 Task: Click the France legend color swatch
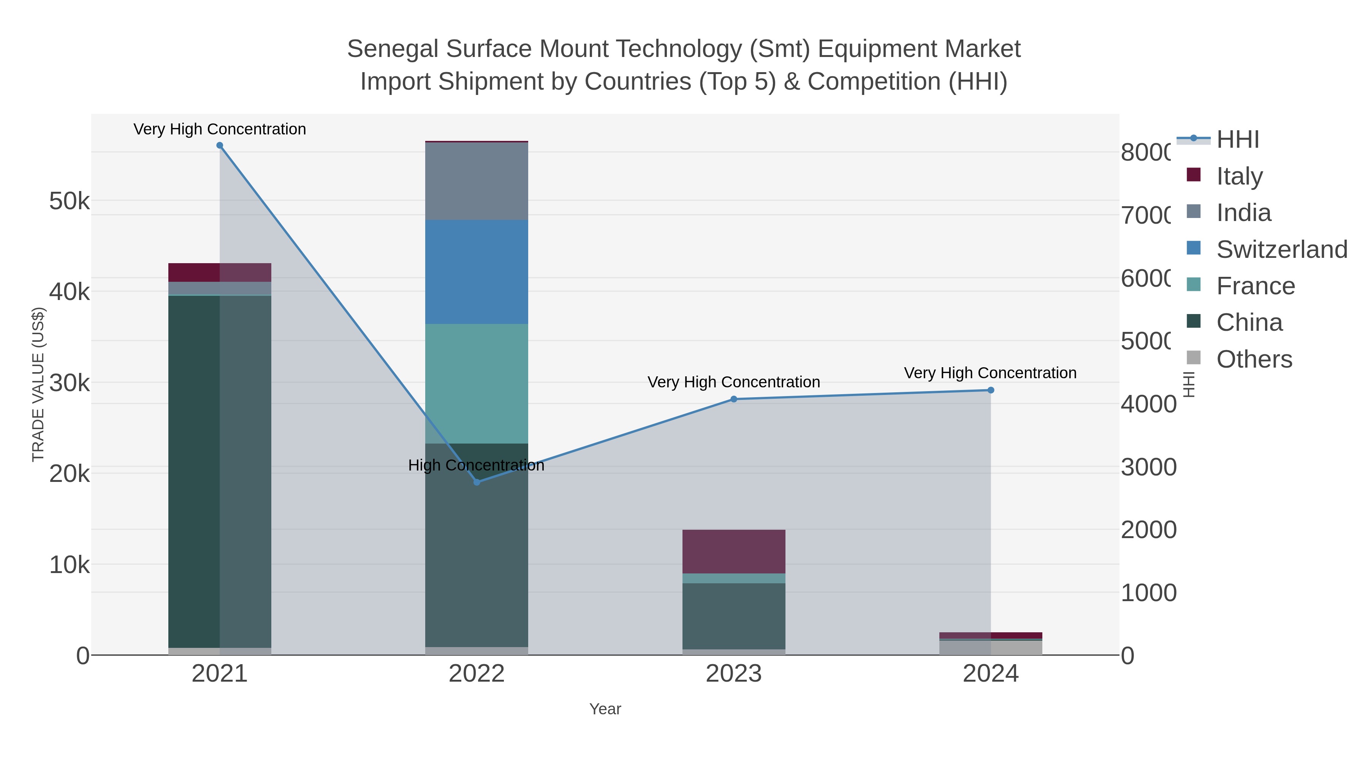pyautogui.click(x=1193, y=284)
